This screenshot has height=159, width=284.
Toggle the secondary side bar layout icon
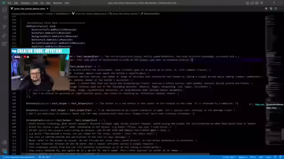257,3
